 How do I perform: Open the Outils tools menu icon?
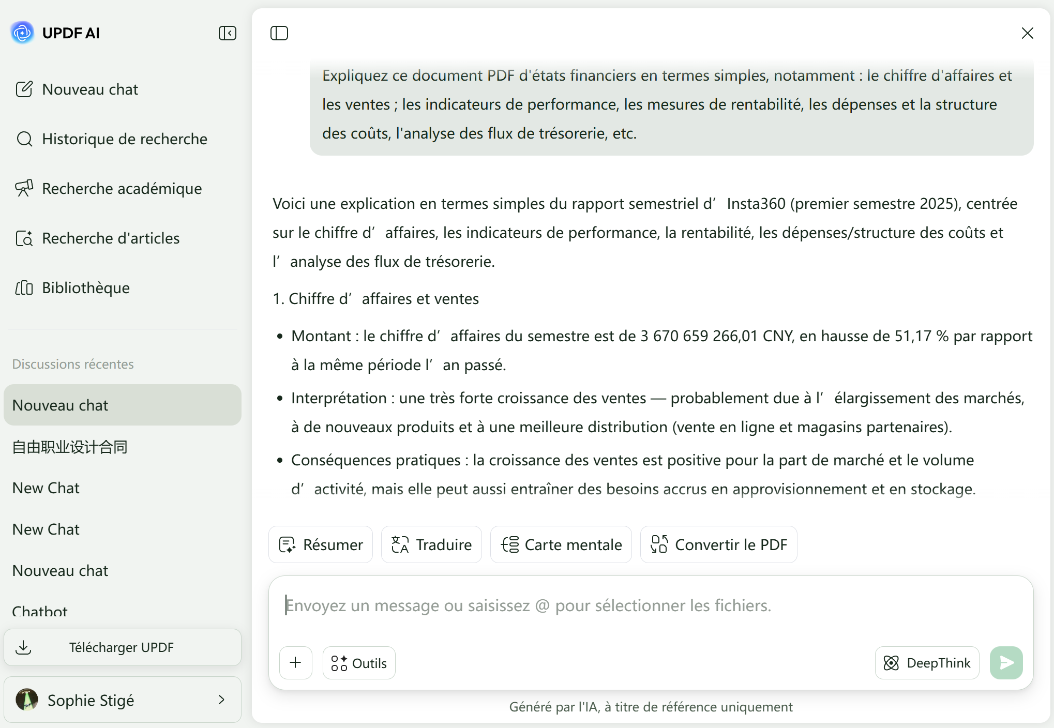pos(340,662)
